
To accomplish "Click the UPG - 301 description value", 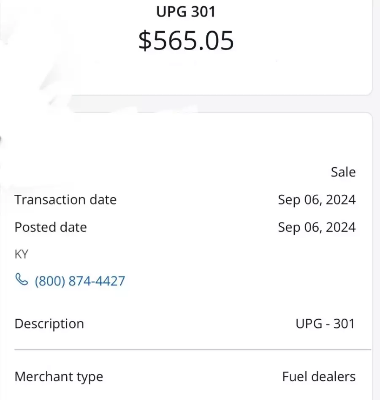I will pyautogui.click(x=325, y=324).
